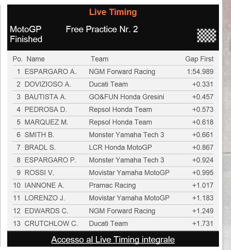Click CRUTCHLOW C. row
231x250 pixels.
point(51,224)
